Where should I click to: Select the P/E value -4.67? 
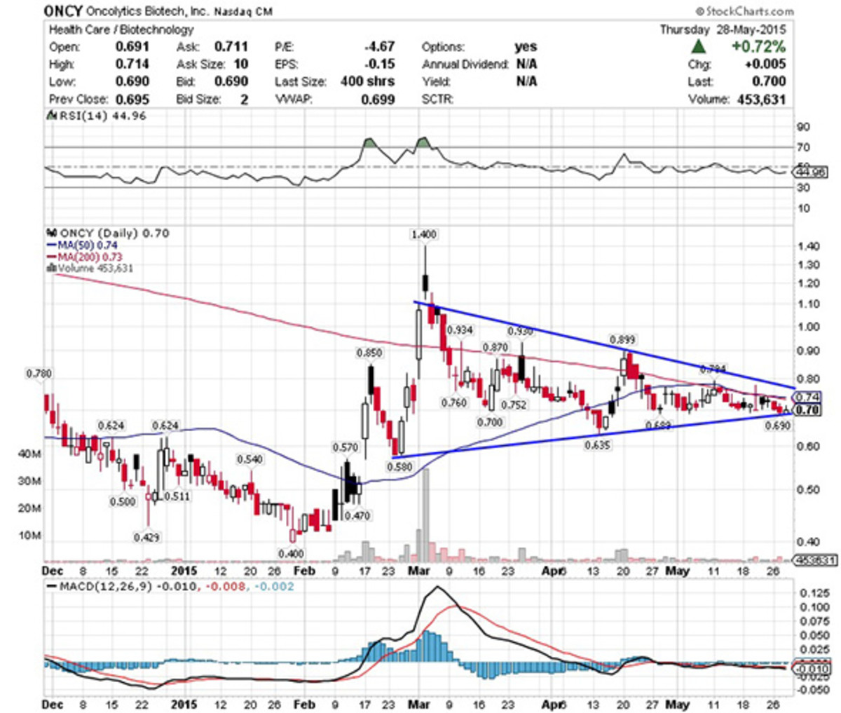(x=380, y=47)
